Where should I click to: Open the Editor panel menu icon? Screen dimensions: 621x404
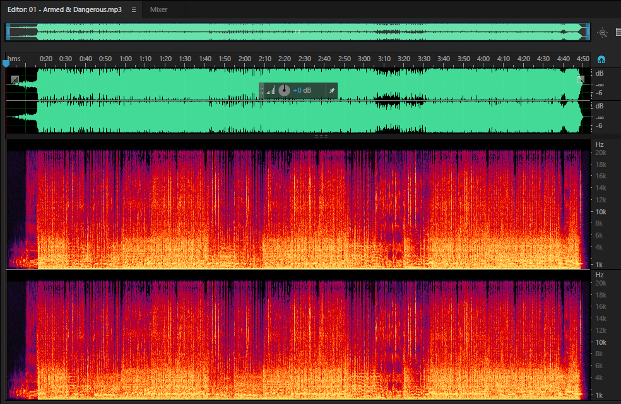(x=134, y=10)
